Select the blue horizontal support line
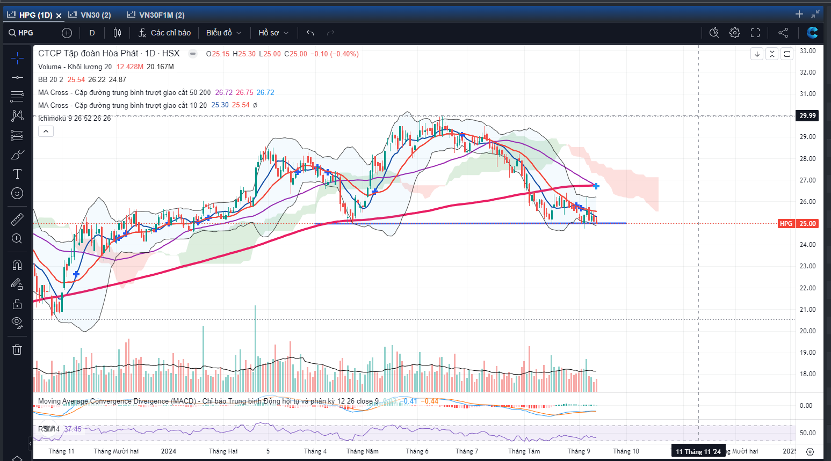This screenshot has height=461, width=831. click(470, 223)
